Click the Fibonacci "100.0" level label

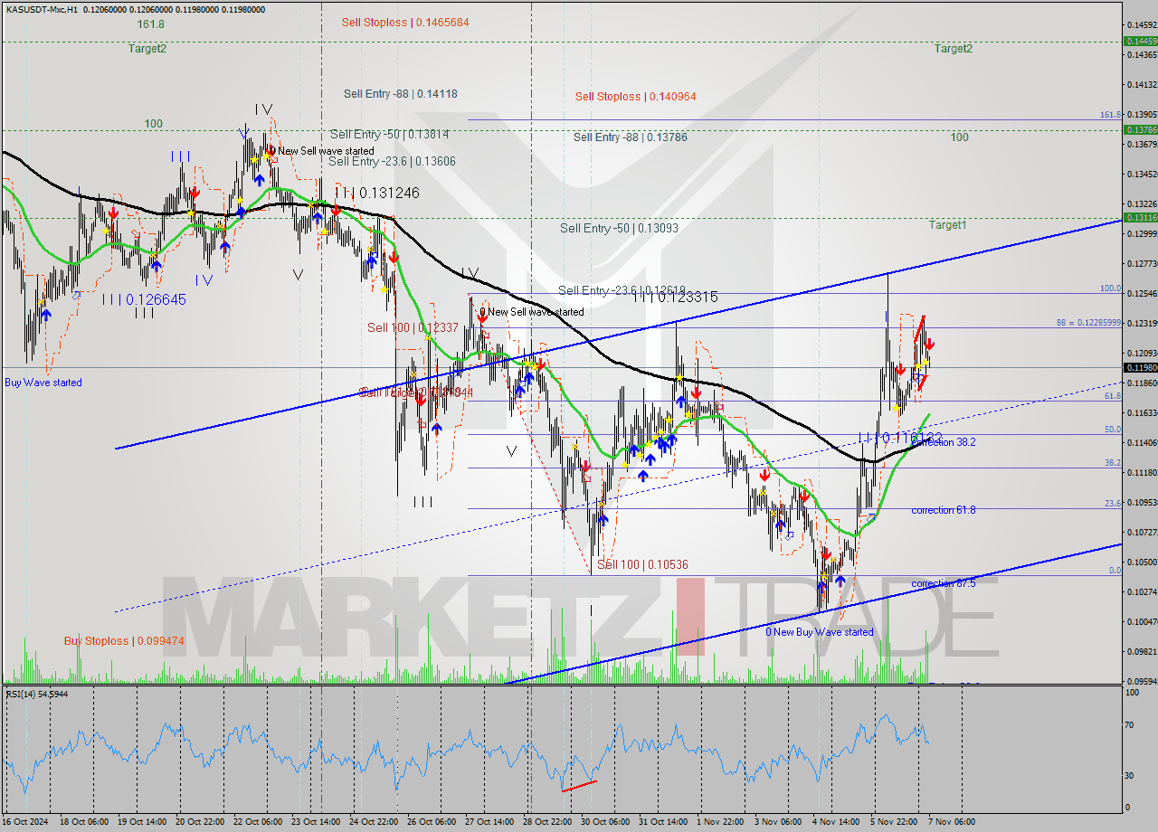coord(1111,289)
